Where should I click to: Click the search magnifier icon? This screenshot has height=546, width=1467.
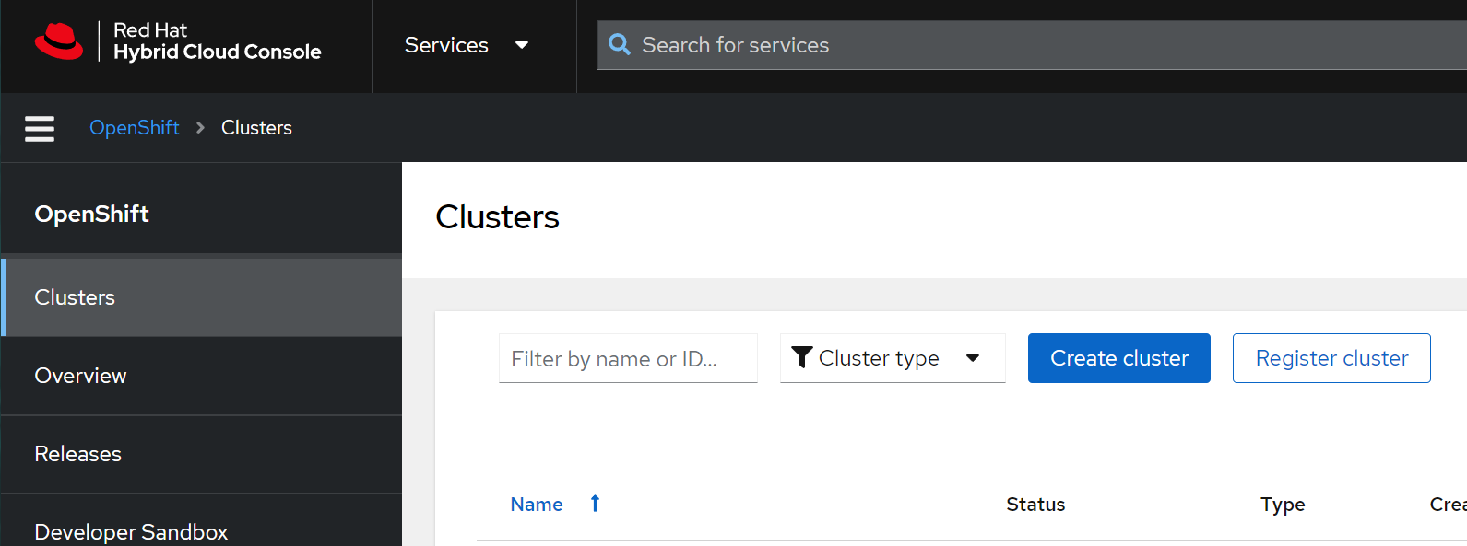[x=620, y=44]
